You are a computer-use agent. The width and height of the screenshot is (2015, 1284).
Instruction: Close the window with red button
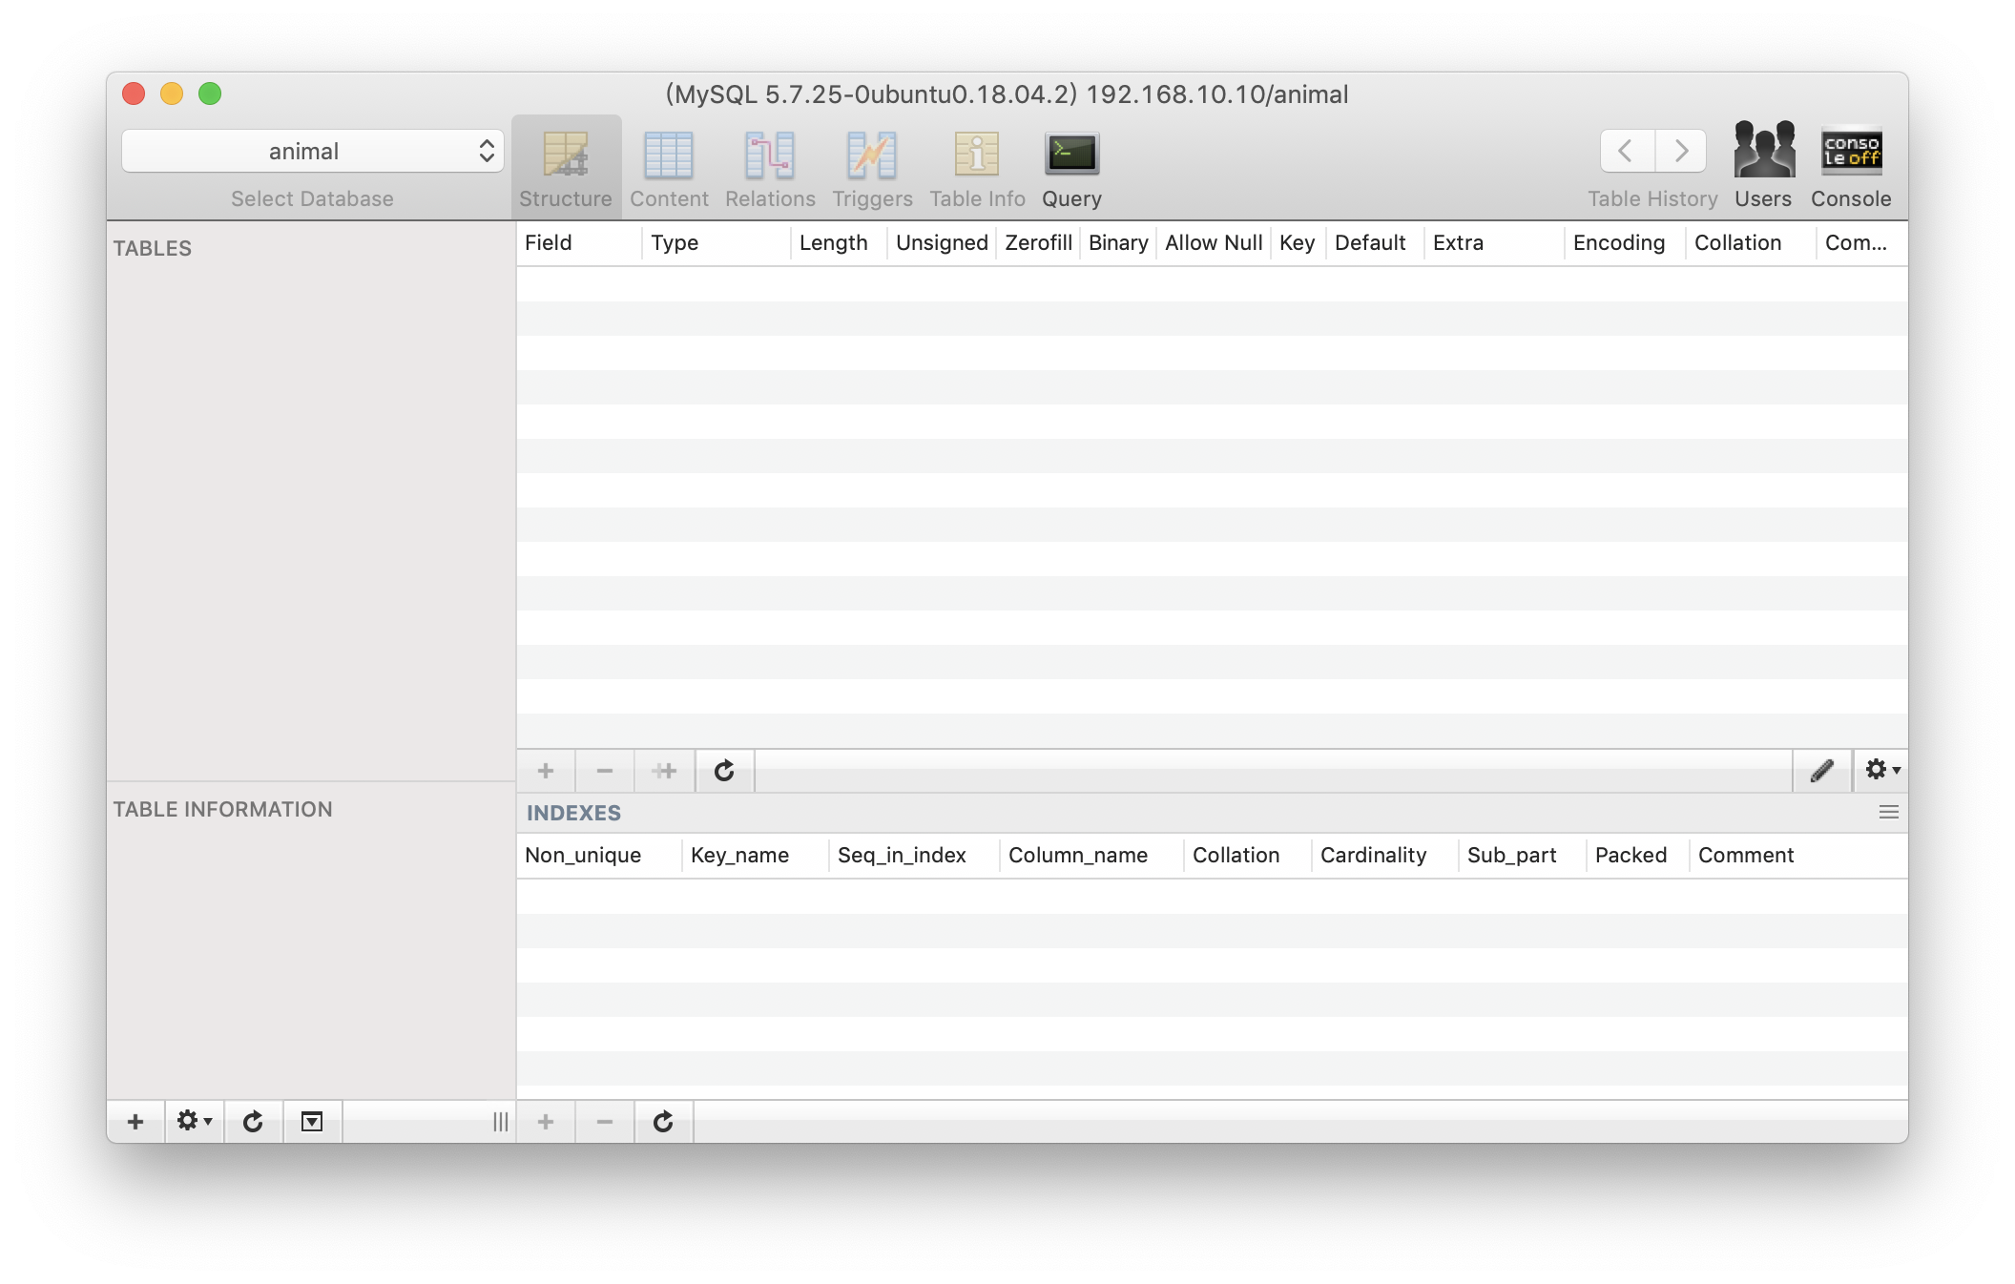pyautogui.click(x=134, y=93)
